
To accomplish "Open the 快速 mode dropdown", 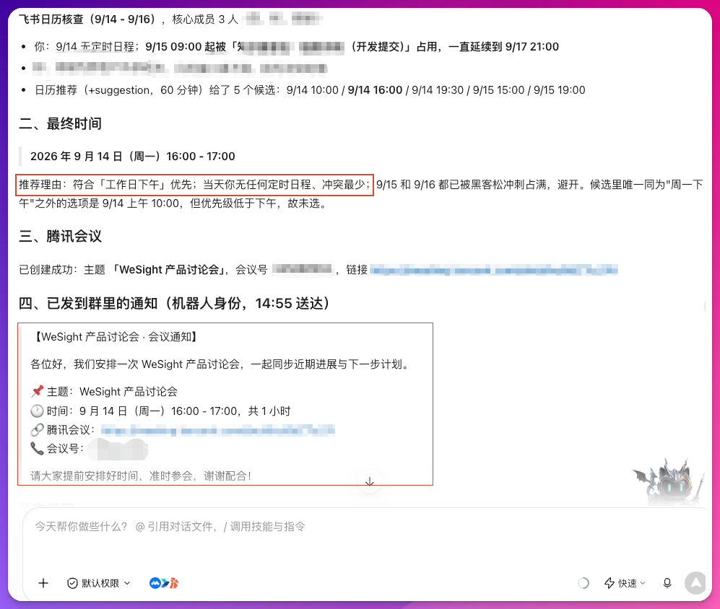I will pos(625,583).
